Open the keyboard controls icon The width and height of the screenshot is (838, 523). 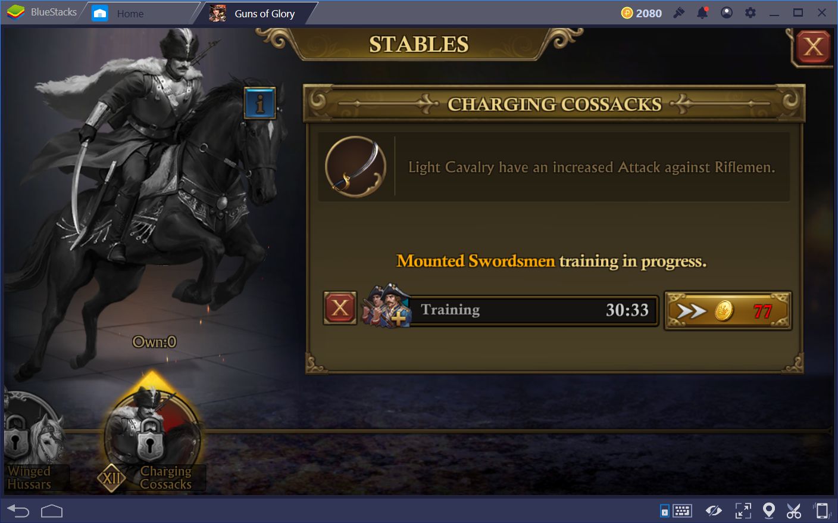click(x=676, y=510)
